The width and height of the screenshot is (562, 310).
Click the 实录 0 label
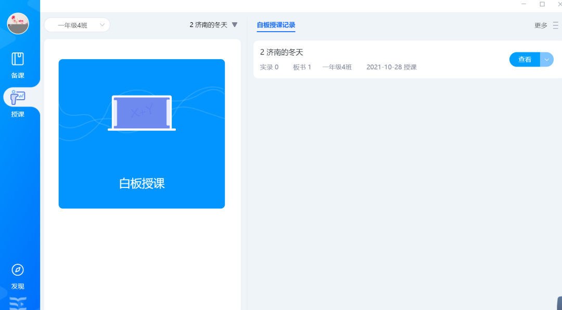click(x=269, y=66)
